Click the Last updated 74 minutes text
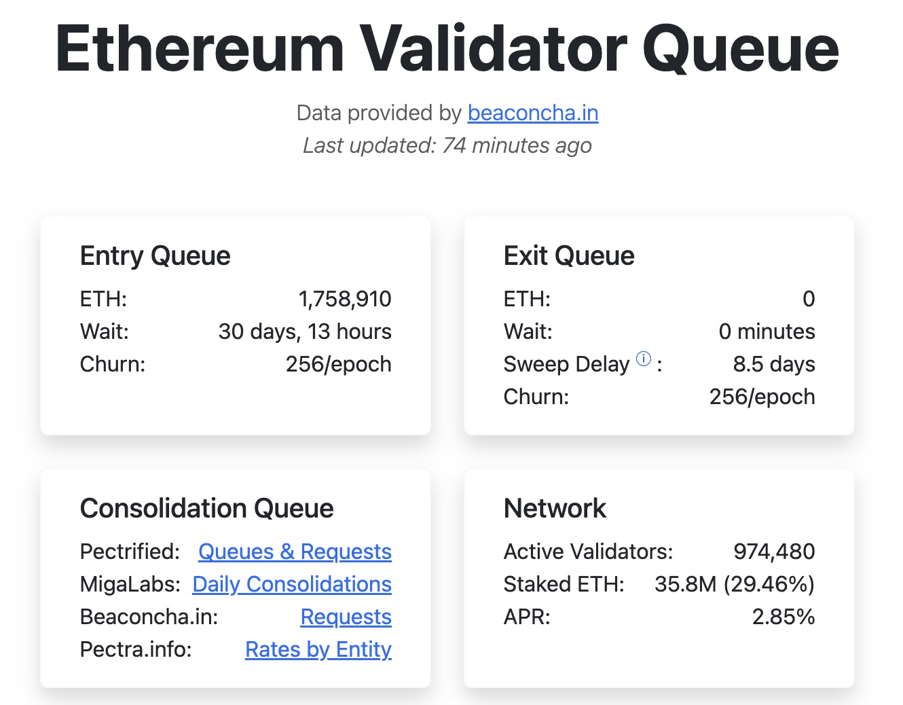Image resolution: width=903 pixels, height=705 pixels. pyautogui.click(x=447, y=145)
